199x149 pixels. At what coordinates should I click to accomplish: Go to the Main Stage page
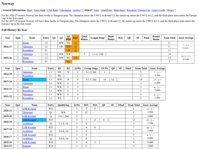(119, 10)
